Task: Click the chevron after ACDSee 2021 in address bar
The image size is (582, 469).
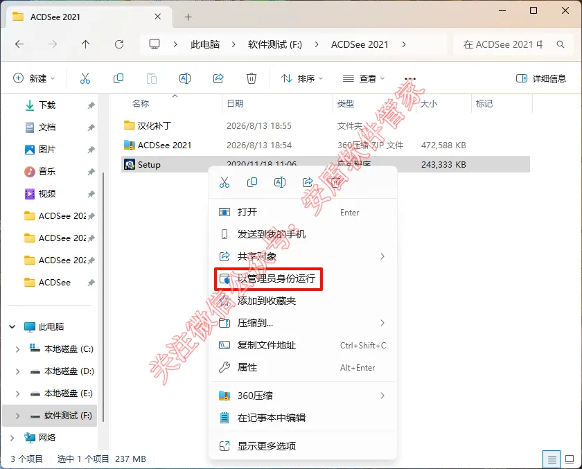Action: tap(404, 44)
